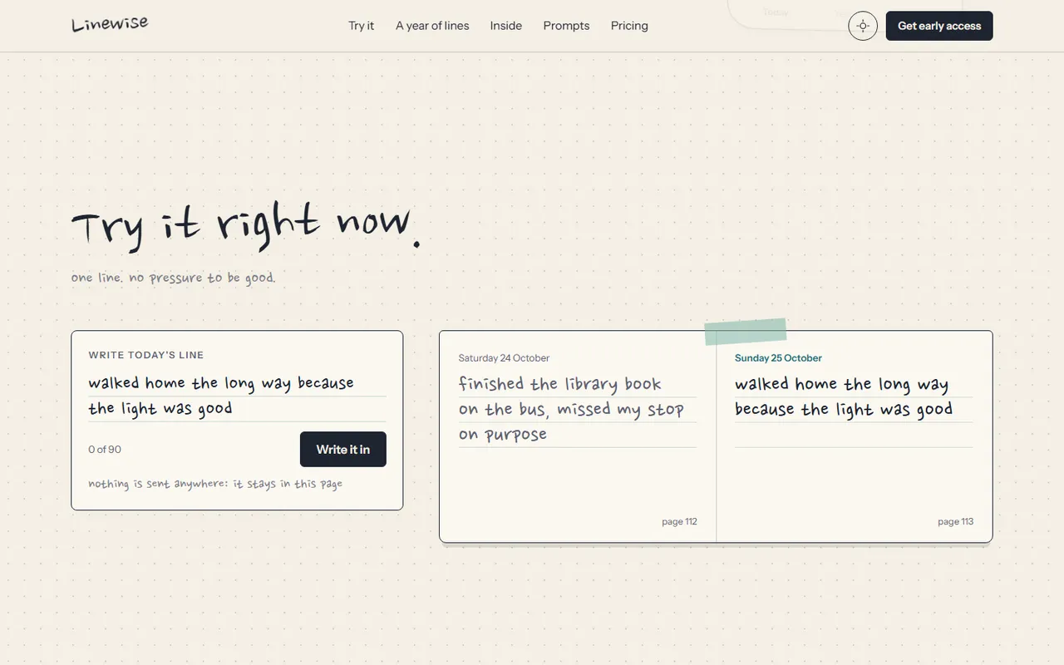Click the Linewise logo
Image resolution: width=1064 pixels, height=665 pixels.
pos(110,24)
